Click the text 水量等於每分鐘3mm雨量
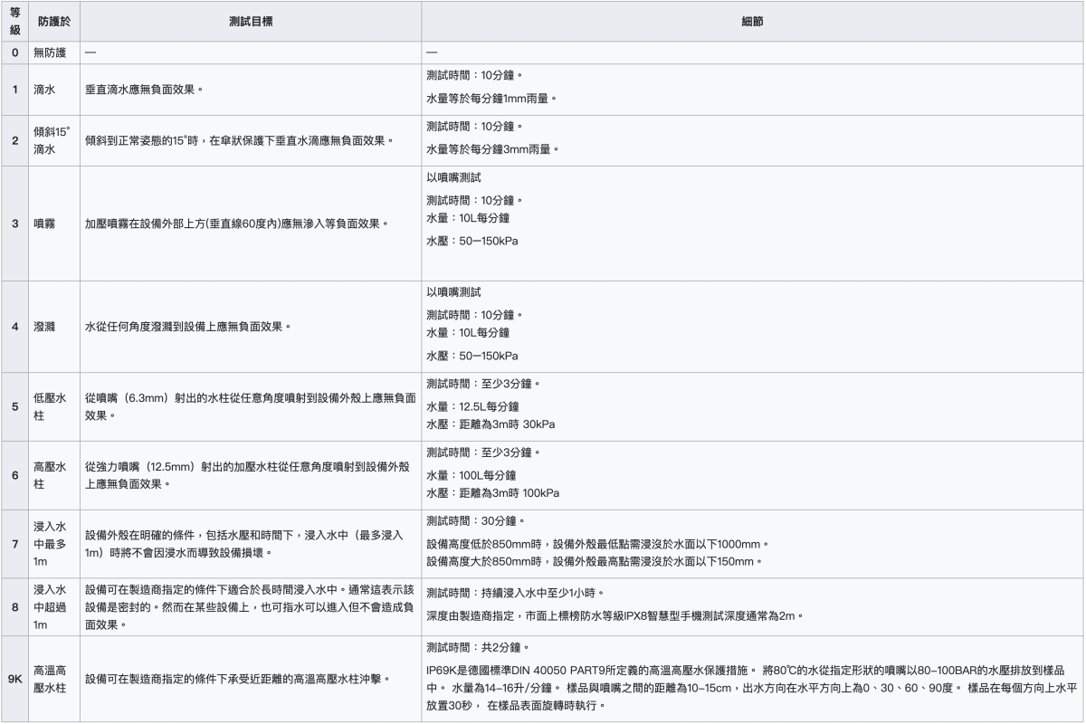Viewport: 1086px width, 724px height. (491, 148)
